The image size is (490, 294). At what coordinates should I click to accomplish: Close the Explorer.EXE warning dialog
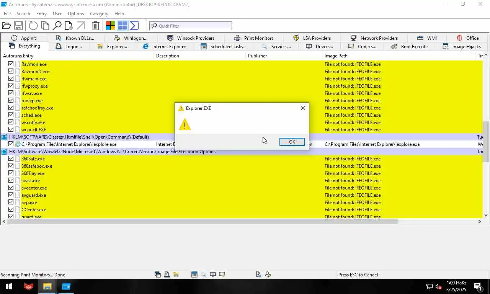[303, 108]
